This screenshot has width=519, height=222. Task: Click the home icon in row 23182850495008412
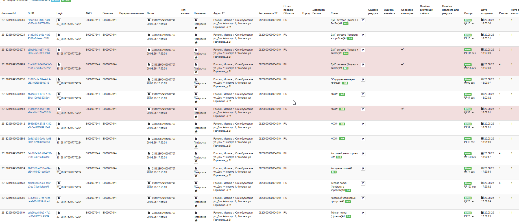(196, 132)
